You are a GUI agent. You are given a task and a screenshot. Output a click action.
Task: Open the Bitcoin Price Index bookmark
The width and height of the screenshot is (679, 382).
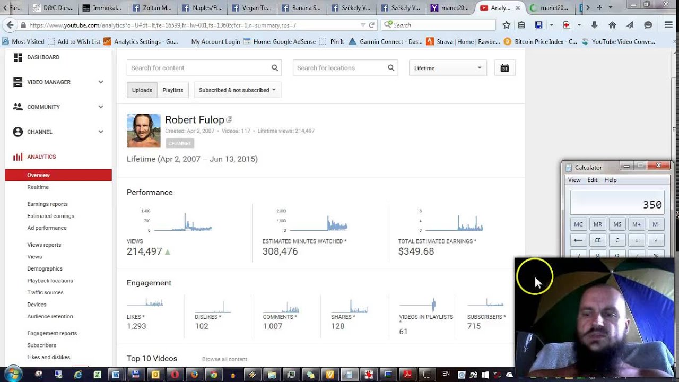(x=540, y=41)
